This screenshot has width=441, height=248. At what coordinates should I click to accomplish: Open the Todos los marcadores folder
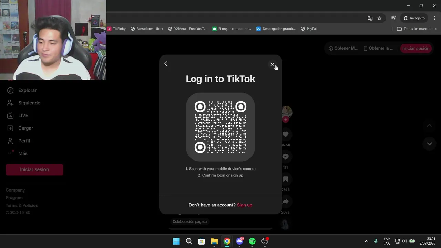pyautogui.click(x=417, y=29)
